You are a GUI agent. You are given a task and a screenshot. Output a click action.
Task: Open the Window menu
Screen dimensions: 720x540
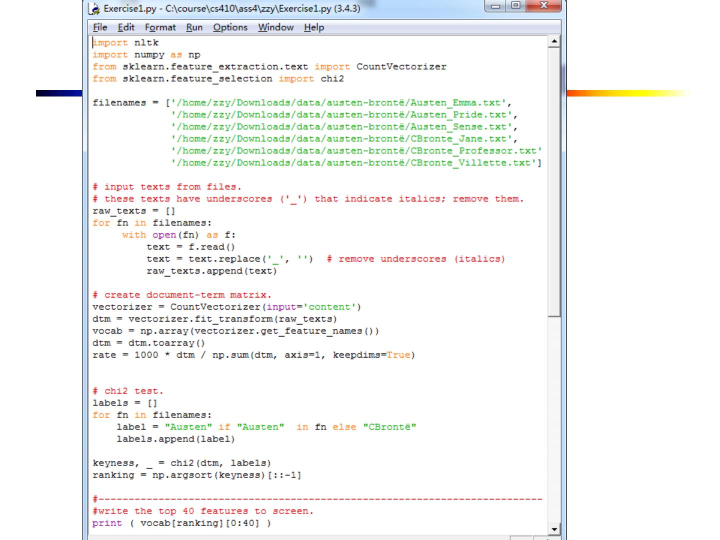(275, 27)
